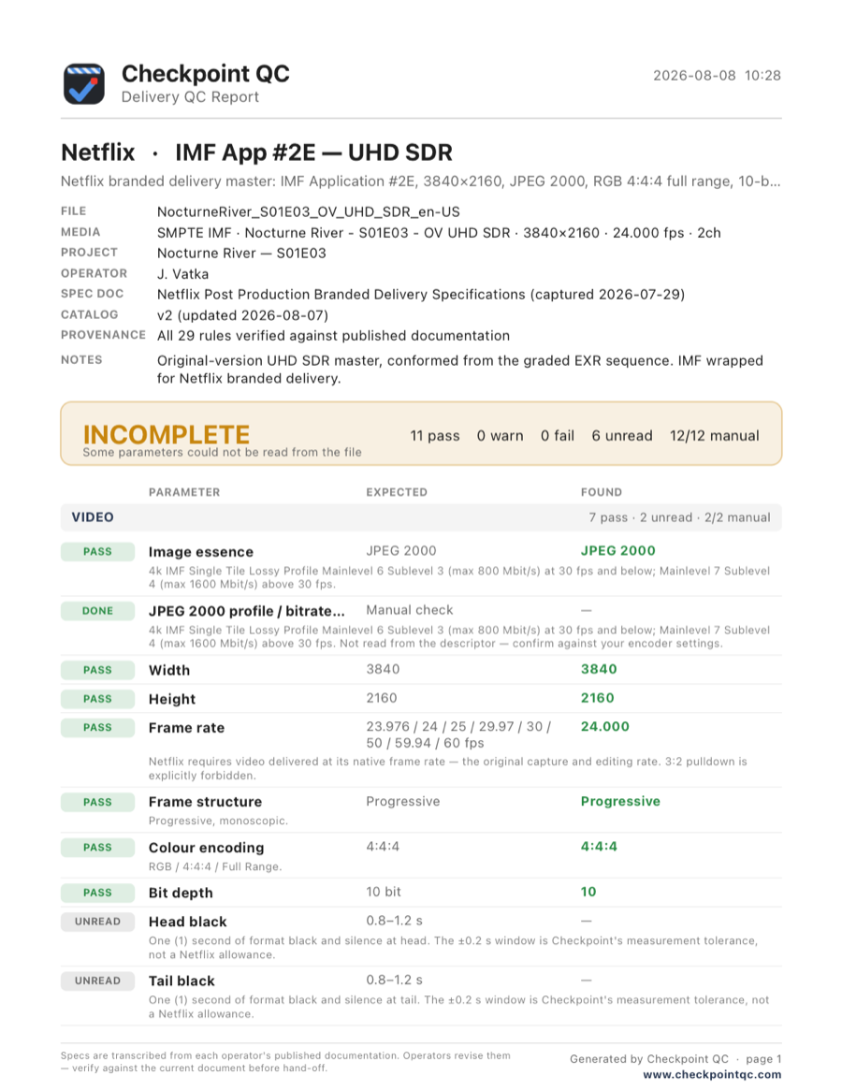Click the Original-version UHD SDR master notes text
Screen dimensions: 842x1090
[460, 370]
